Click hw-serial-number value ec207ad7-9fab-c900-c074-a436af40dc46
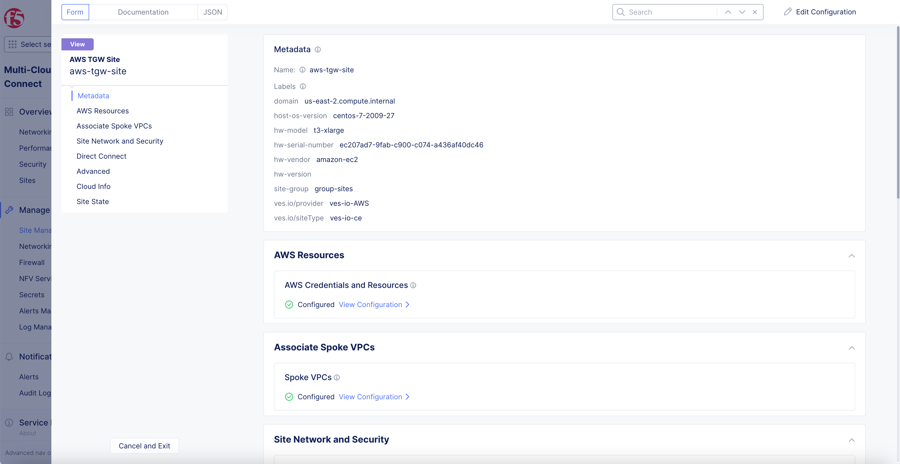 point(411,145)
